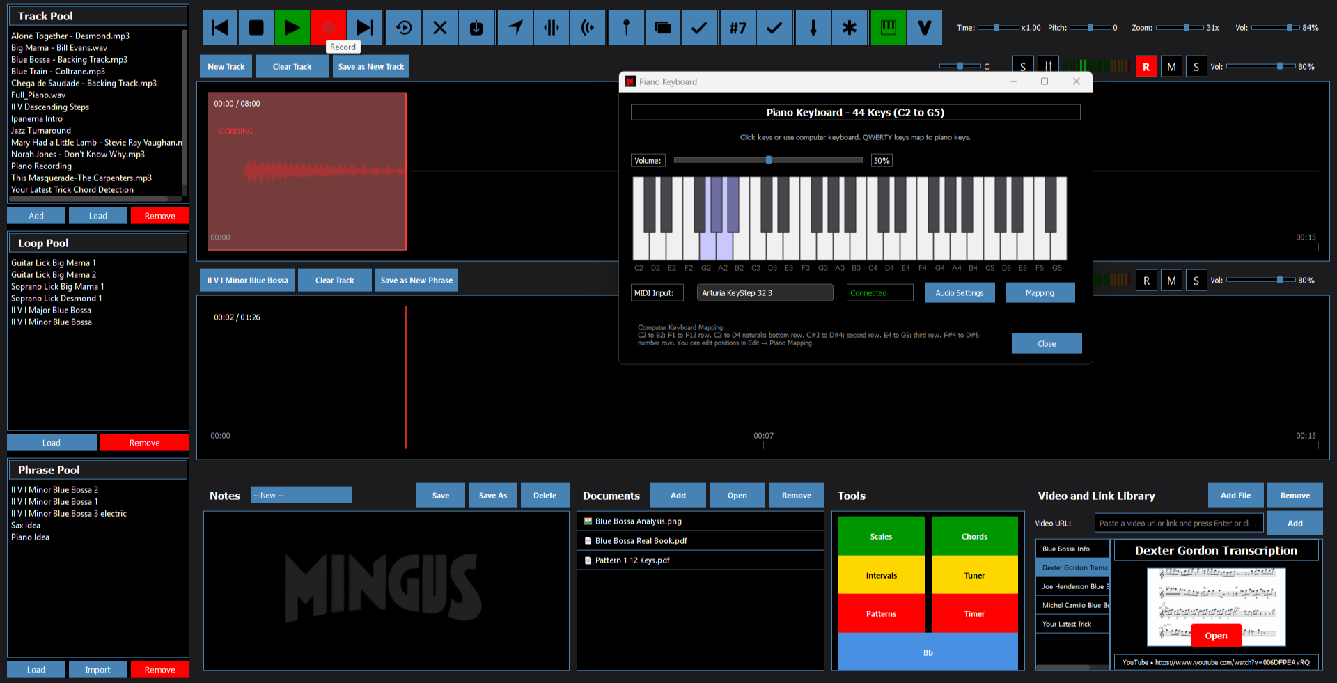Click the asterisk toolbar icon
The height and width of the screenshot is (683, 1337).
pos(850,28)
